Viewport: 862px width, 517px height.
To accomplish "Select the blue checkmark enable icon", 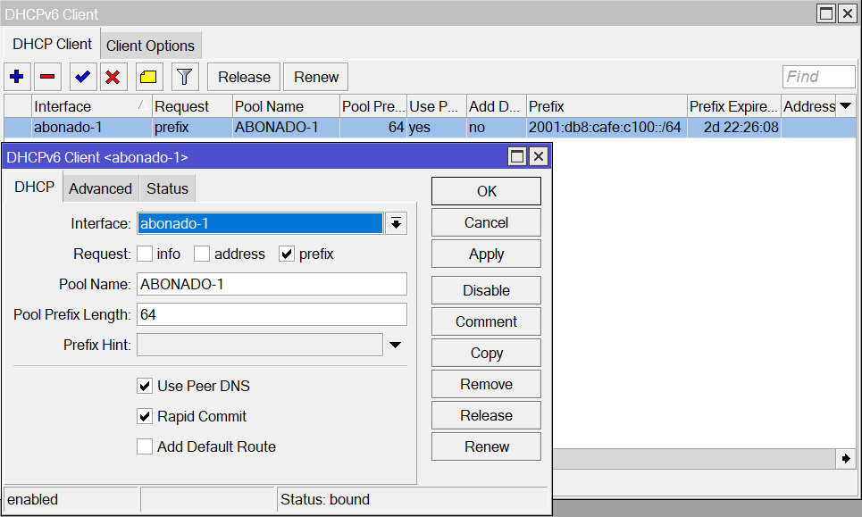I will (82, 77).
